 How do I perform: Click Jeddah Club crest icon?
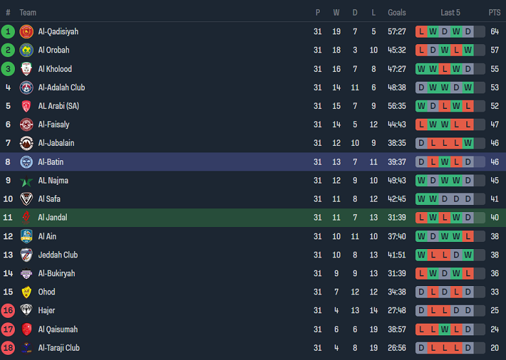(x=27, y=255)
